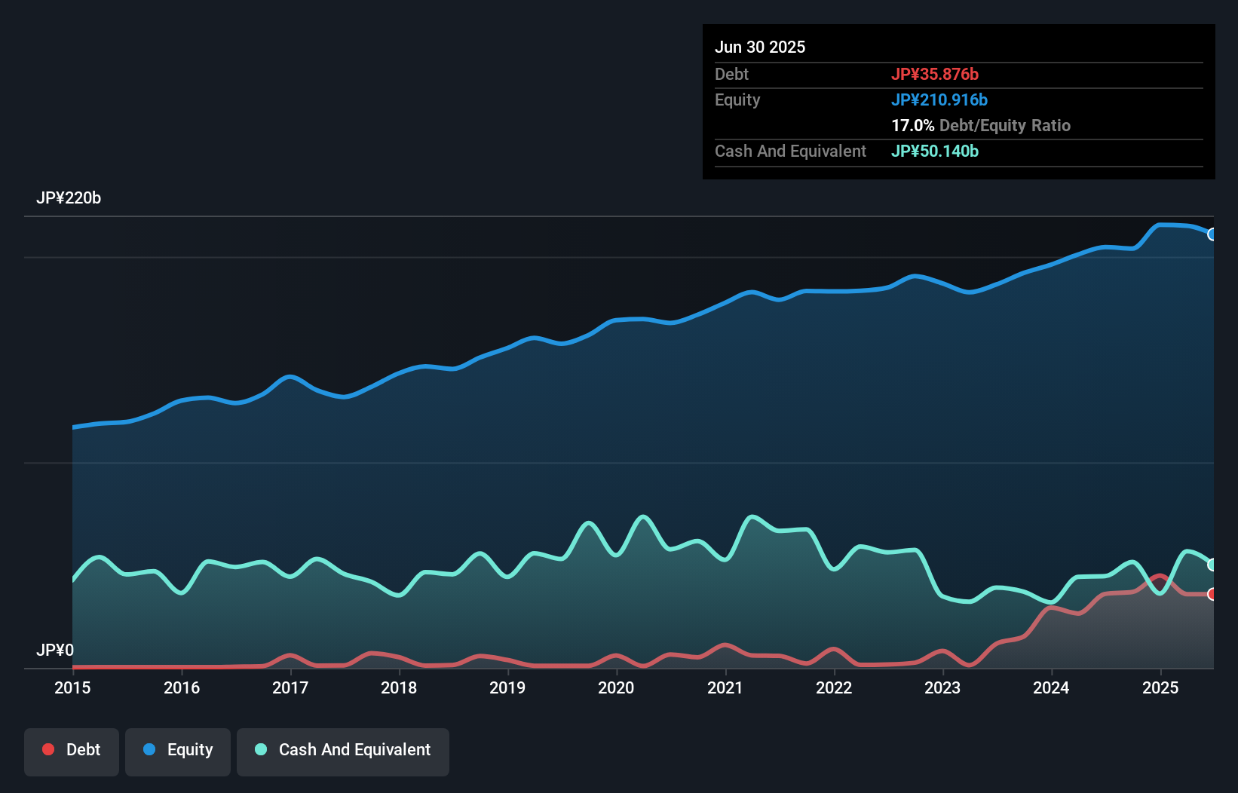Image resolution: width=1238 pixels, height=793 pixels.
Task: Select the 2020 year label on the axis
Action: click(616, 687)
